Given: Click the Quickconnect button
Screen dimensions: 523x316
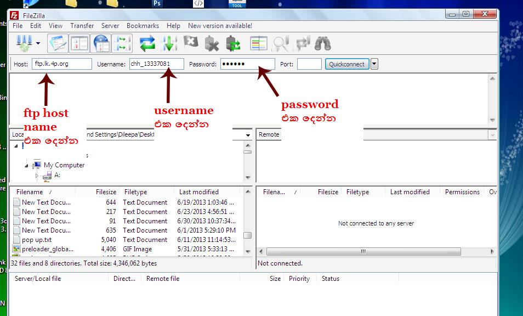Looking at the screenshot, I should coord(347,64).
